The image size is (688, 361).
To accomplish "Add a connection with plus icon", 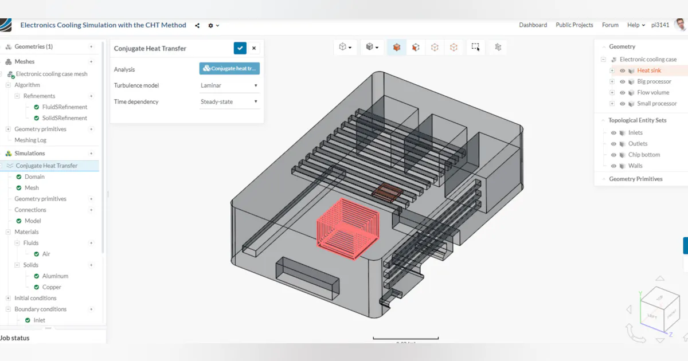I will point(91,210).
